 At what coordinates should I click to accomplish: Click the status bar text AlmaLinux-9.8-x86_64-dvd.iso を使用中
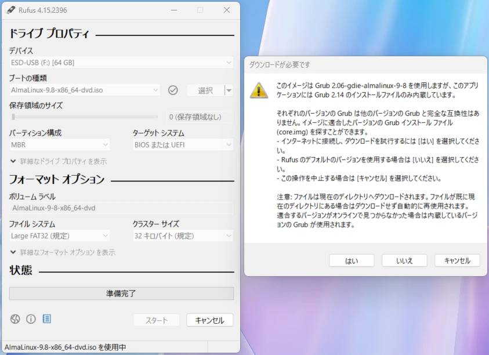tap(65, 347)
